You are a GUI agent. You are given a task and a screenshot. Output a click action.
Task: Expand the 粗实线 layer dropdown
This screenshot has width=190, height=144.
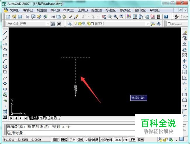click(x=148, y=24)
